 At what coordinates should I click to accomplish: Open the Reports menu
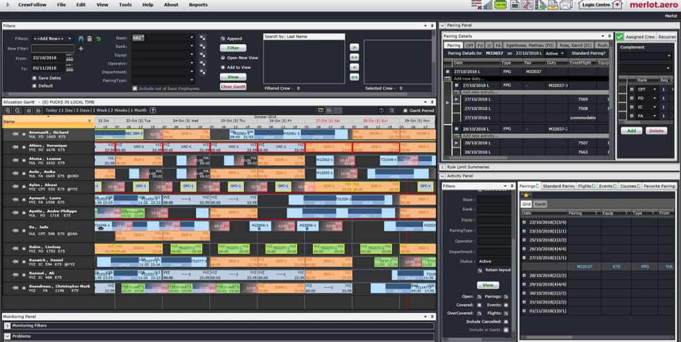point(198,5)
